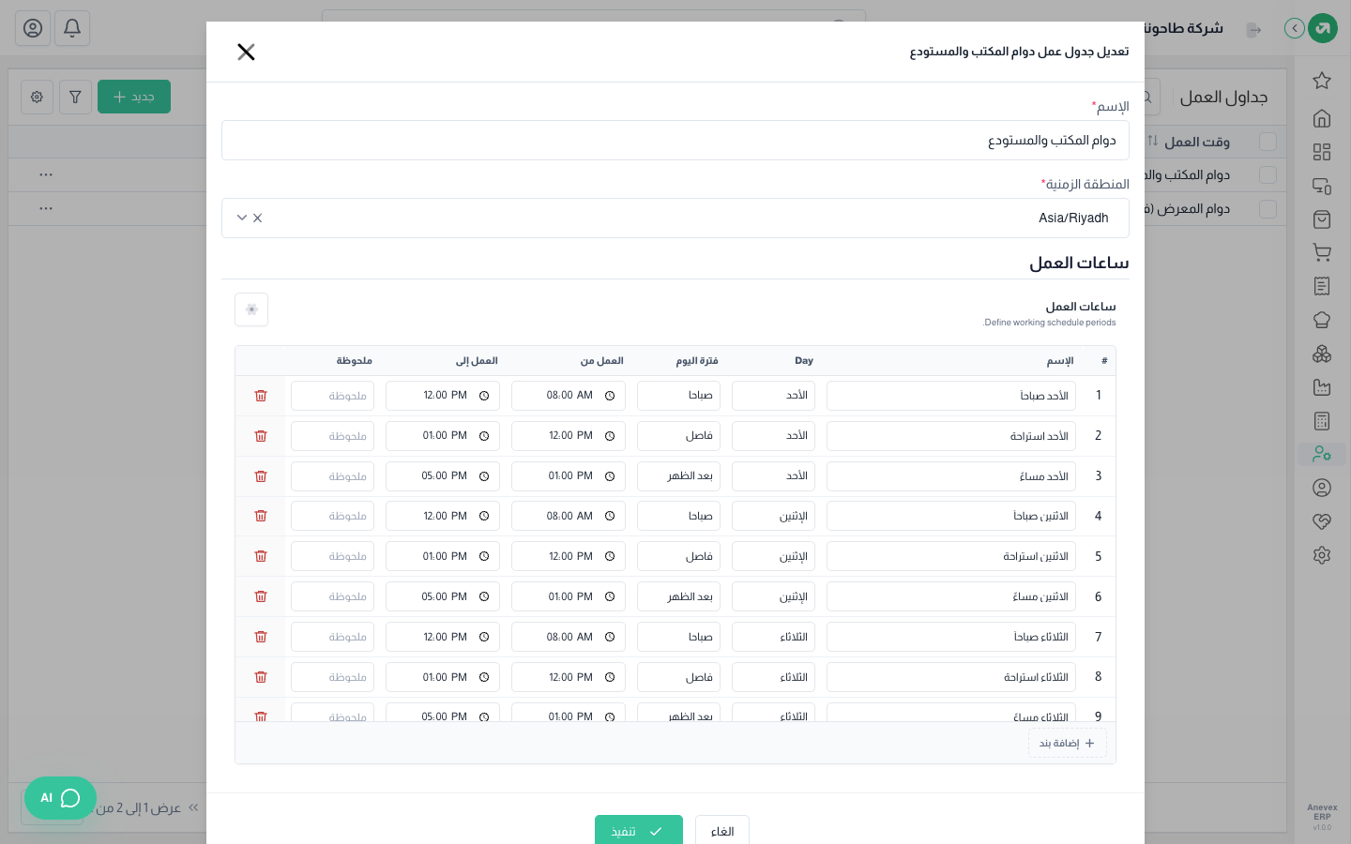Open day period dropdown for row 6 بعد الظهر

[678, 596]
